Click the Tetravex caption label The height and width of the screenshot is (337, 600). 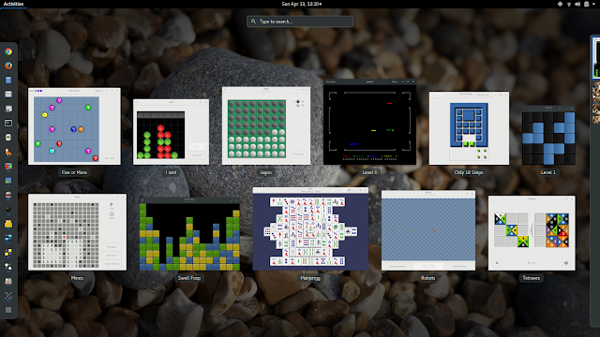(532, 278)
